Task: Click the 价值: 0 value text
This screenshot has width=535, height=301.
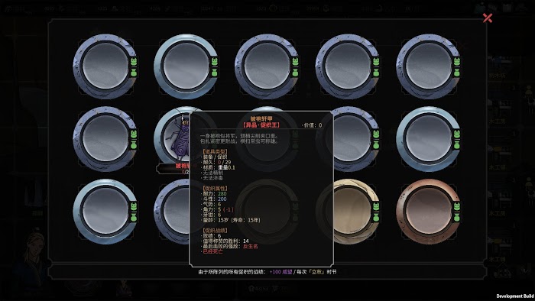Action: point(312,125)
